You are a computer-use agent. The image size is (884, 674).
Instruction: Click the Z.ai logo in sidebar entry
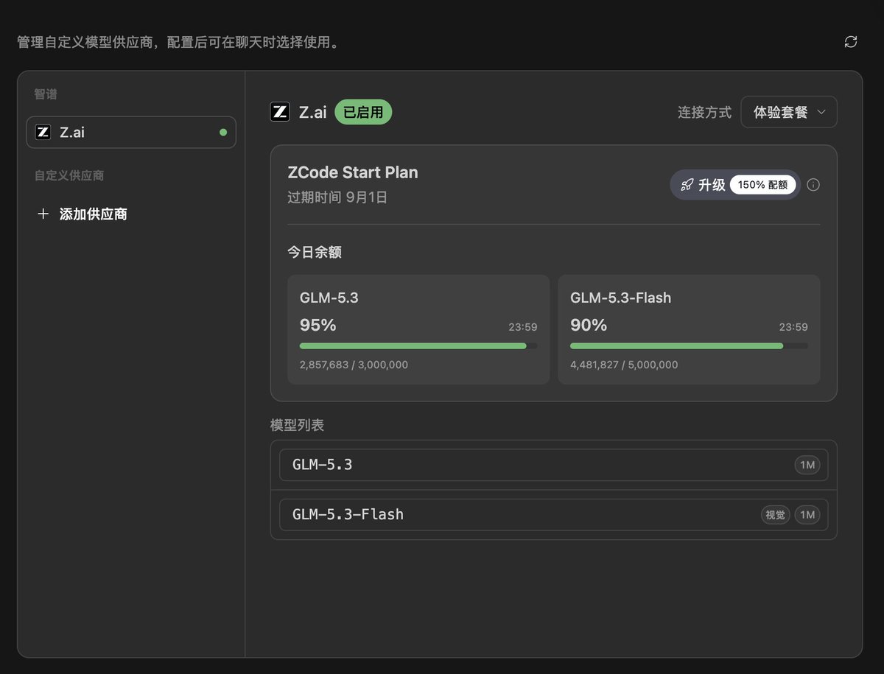[x=43, y=133]
